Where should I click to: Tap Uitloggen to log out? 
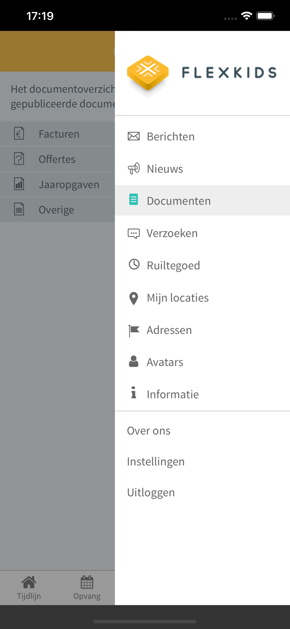(x=151, y=493)
